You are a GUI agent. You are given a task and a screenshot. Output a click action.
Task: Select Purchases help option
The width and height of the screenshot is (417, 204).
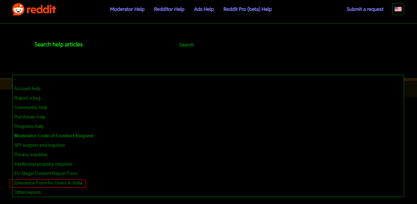(208, 117)
